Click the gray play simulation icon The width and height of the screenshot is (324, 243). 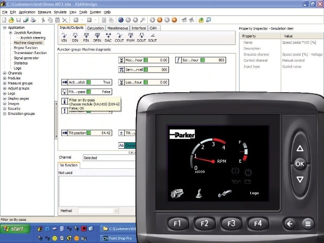pyautogui.click(x=152, y=20)
